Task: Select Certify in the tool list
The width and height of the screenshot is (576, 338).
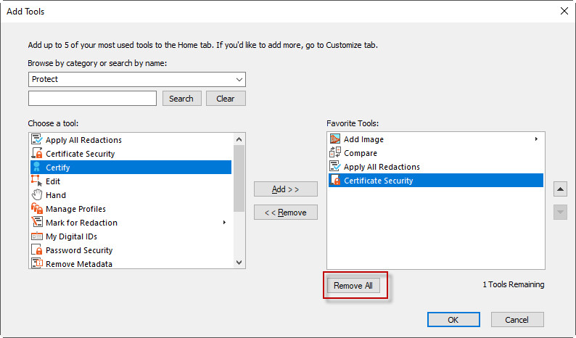Action: [x=58, y=168]
